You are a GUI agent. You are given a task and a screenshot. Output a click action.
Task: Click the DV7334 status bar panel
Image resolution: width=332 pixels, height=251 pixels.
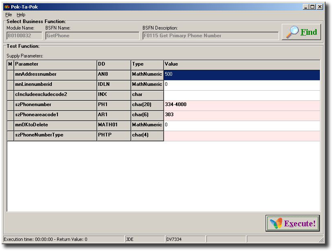click(x=185, y=239)
